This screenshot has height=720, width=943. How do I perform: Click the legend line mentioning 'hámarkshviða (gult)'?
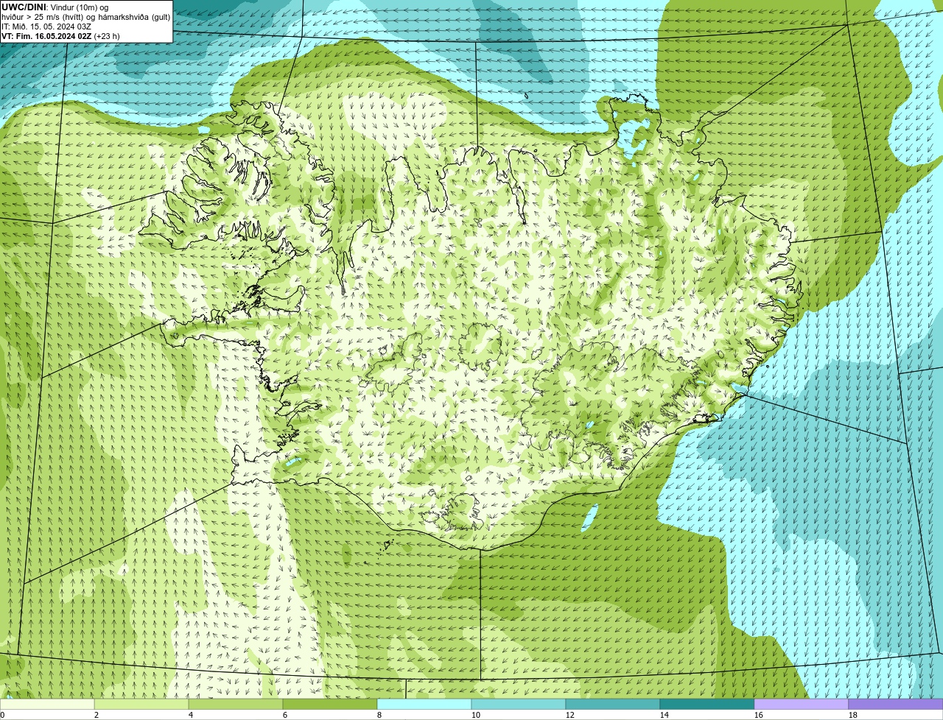coord(85,17)
